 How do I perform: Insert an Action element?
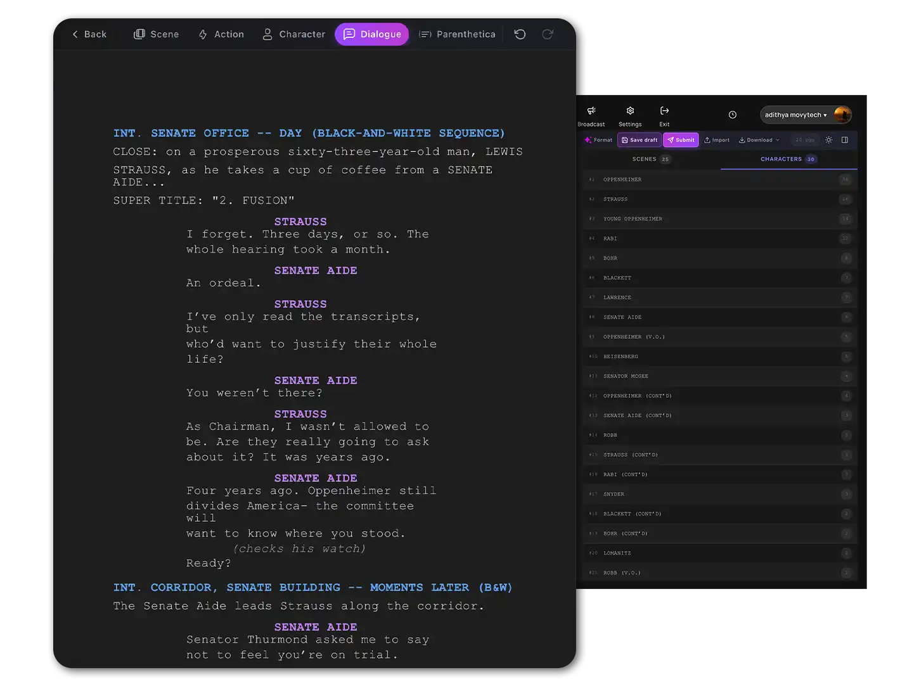click(221, 34)
